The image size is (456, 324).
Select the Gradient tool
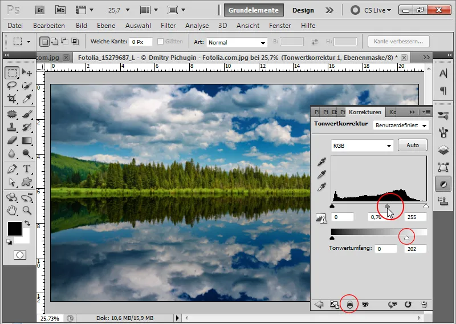27,140
